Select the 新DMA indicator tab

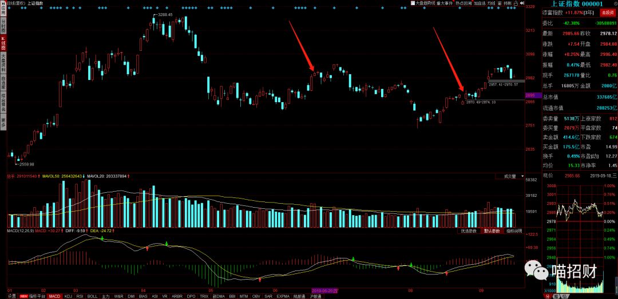click(x=219, y=296)
